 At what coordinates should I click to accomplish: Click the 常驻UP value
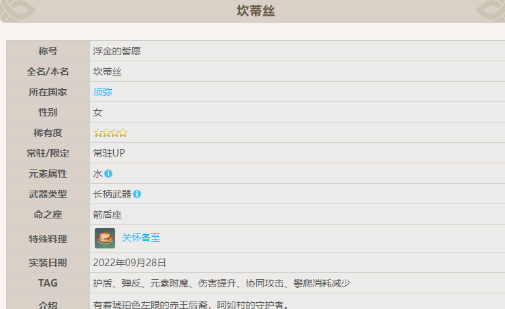(109, 153)
